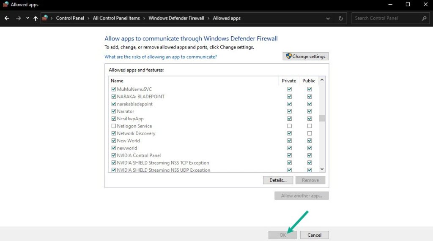Toggle Netlogon Service name checkbox

113,126
